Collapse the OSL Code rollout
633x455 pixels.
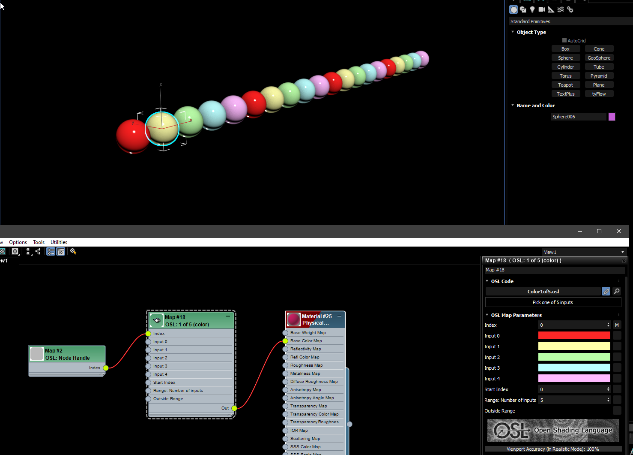(x=487, y=281)
